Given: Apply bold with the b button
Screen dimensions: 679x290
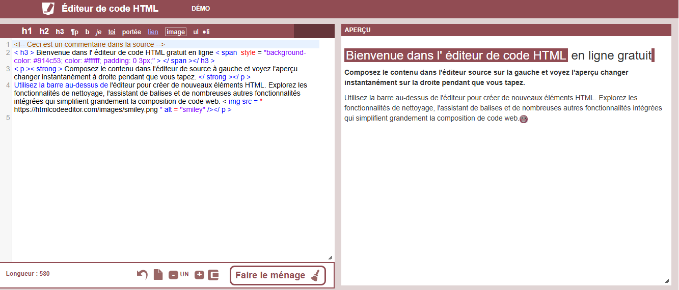Looking at the screenshot, I should tap(87, 32).
